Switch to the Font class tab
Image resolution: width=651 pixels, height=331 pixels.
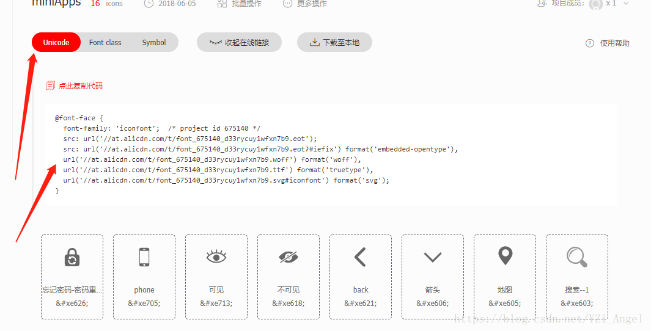coord(105,42)
